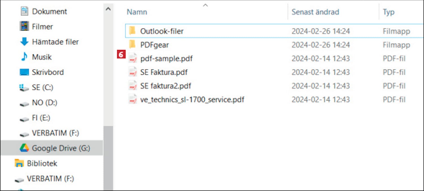Click the Skrivbord desktop icon
Screen dimensions: 424x191
point(24,72)
